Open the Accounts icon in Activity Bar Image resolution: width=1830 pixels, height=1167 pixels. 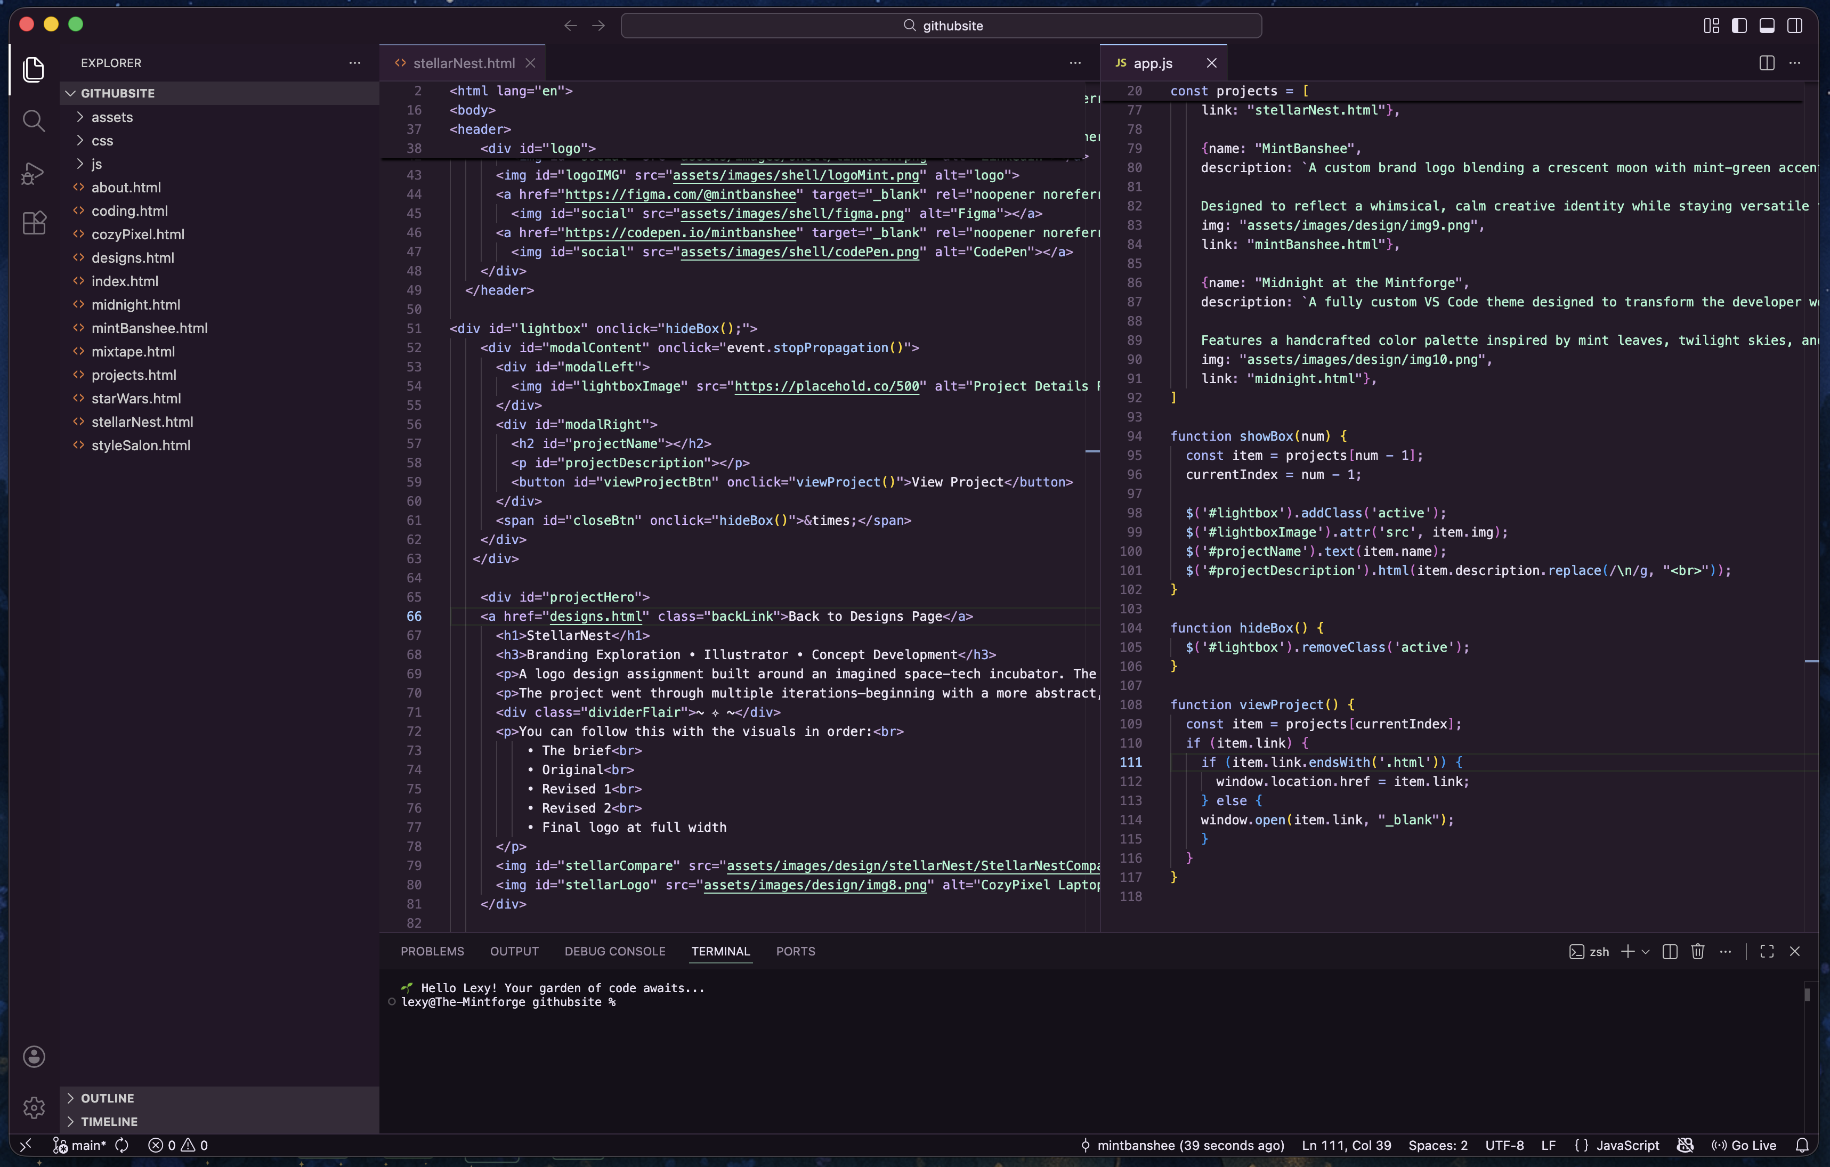[34, 1056]
